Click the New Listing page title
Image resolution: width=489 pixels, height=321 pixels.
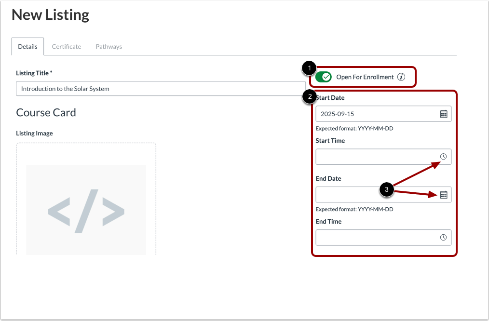tap(51, 14)
